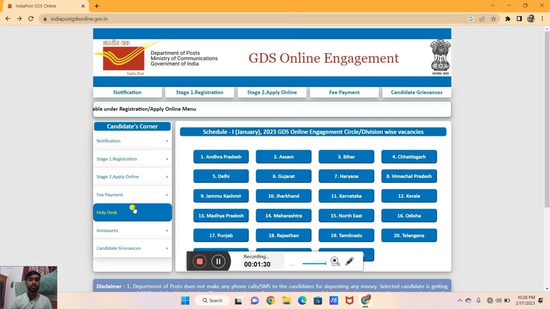Expand Annexures sidebar item

click(132, 230)
